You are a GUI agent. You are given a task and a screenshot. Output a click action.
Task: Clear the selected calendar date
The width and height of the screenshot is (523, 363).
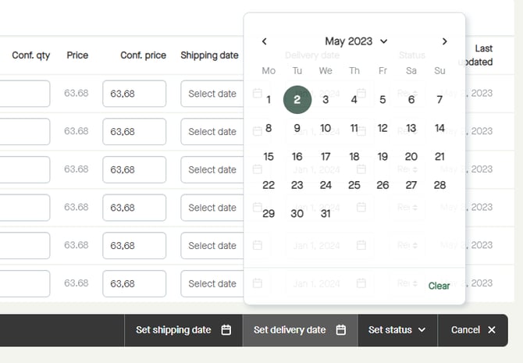[x=439, y=286]
